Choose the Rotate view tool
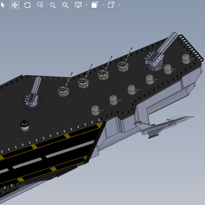This screenshot has width=205, height=205. click(27, 5)
